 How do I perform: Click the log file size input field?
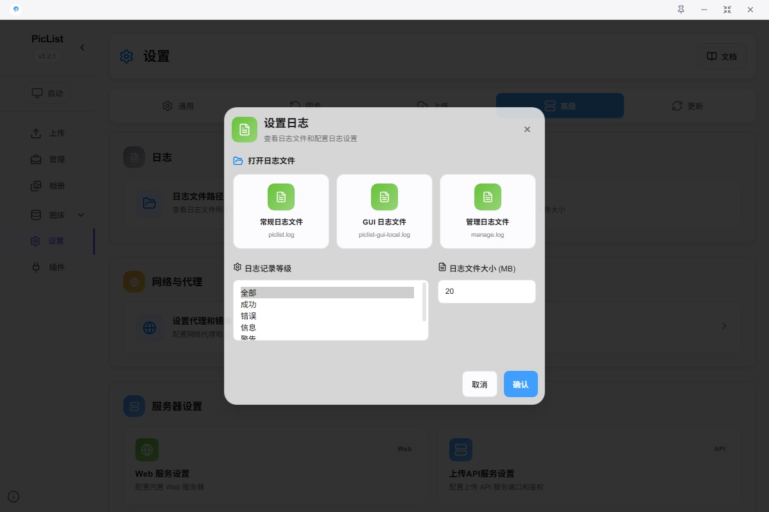tap(487, 291)
